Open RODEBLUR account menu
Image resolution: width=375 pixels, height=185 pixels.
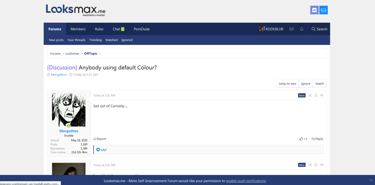click(271, 29)
